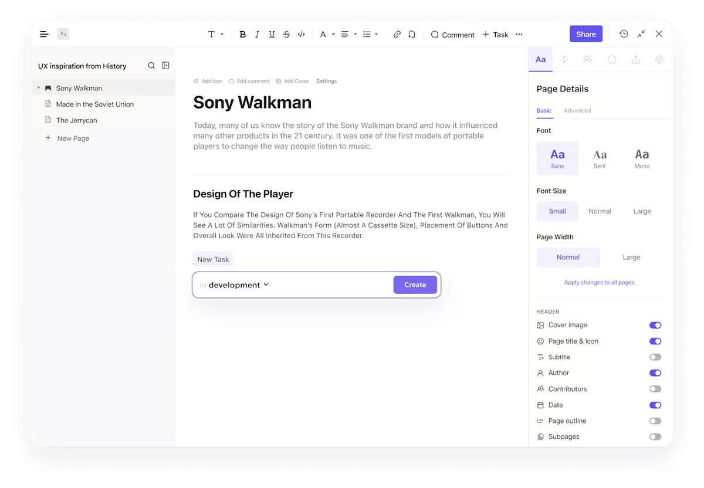
Task: Expand the list formatting dropdown
Action: point(376,34)
